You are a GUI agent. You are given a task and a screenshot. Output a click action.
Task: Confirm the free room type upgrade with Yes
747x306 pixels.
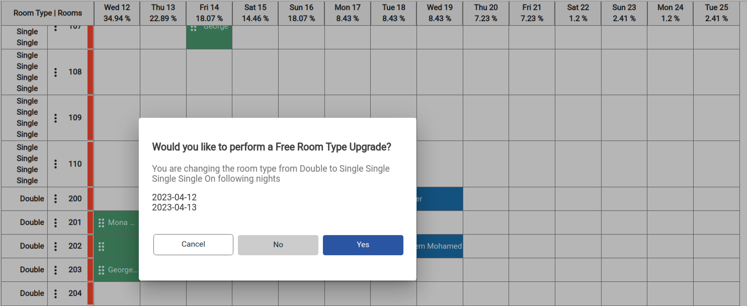[x=363, y=245]
